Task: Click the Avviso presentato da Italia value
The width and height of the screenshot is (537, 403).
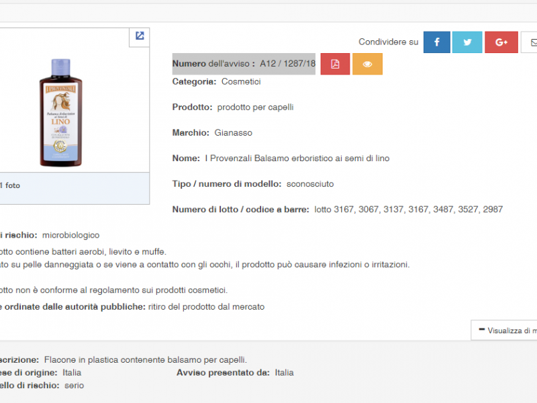Action: coord(284,373)
